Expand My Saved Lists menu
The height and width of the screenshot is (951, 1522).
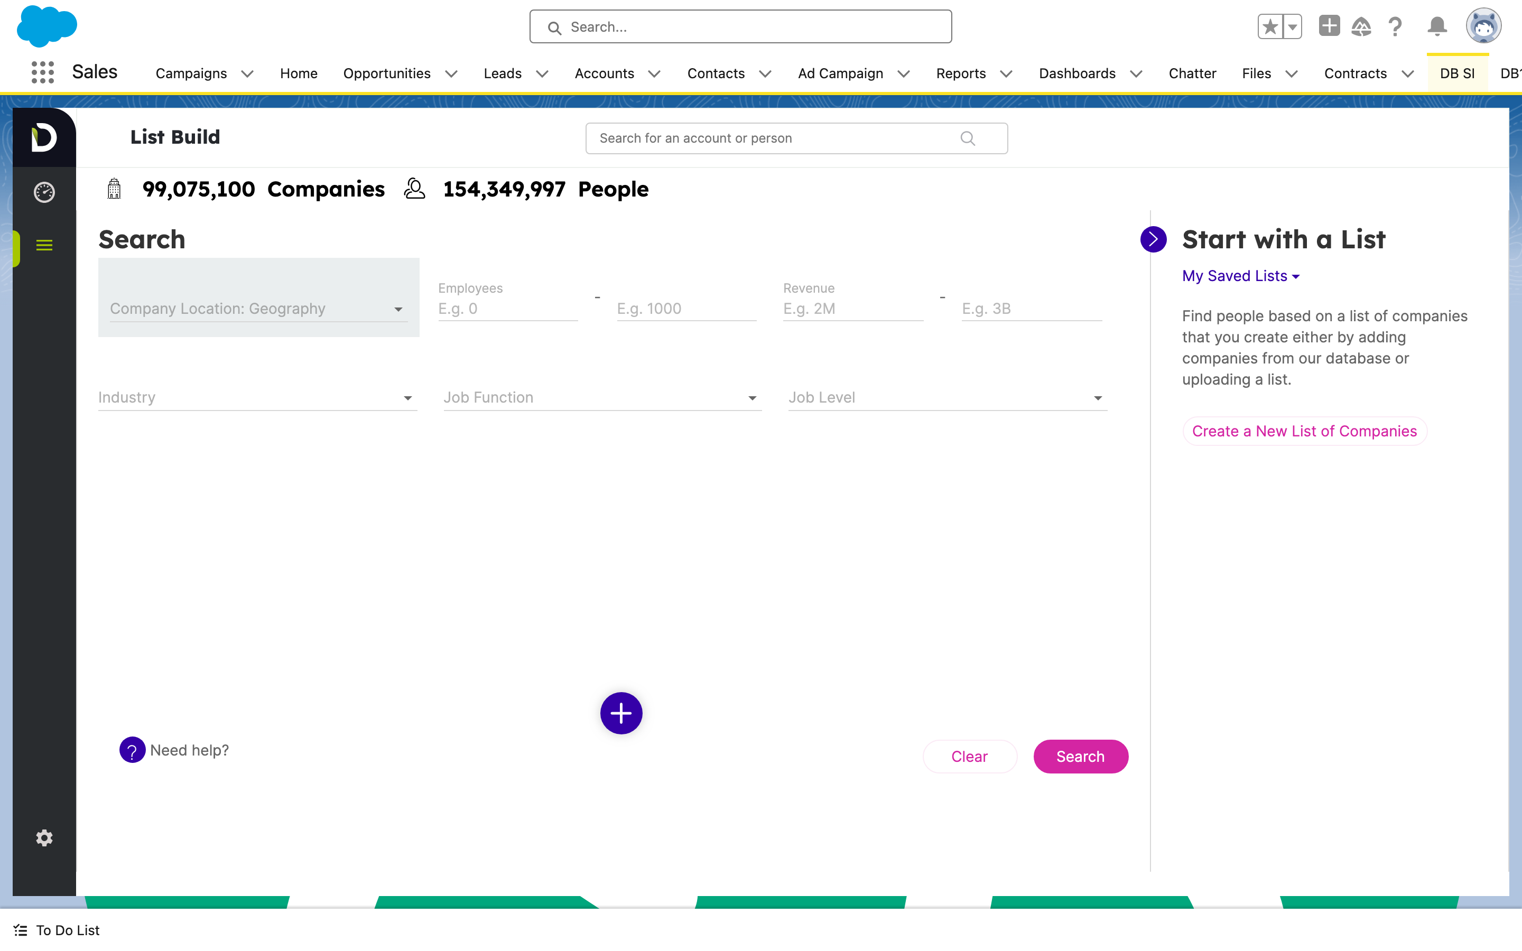click(1240, 275)
